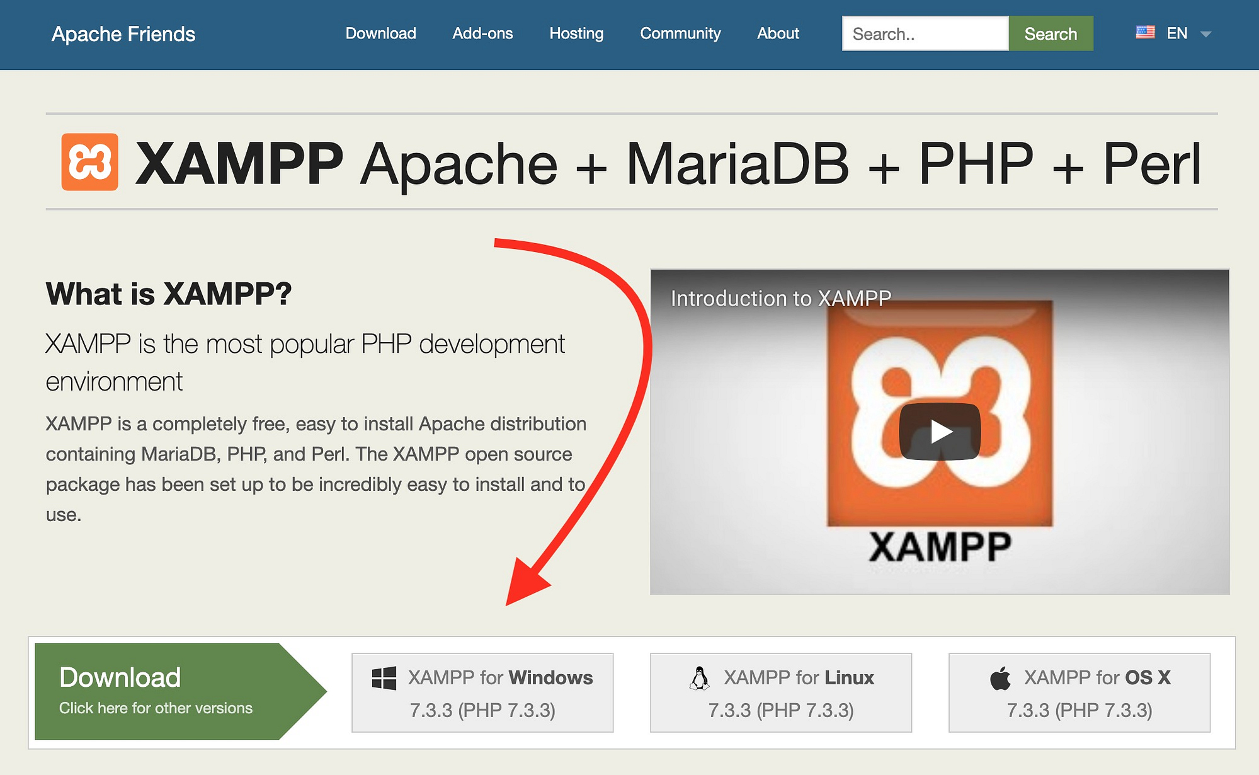Click the Hosting menu item

576,34
